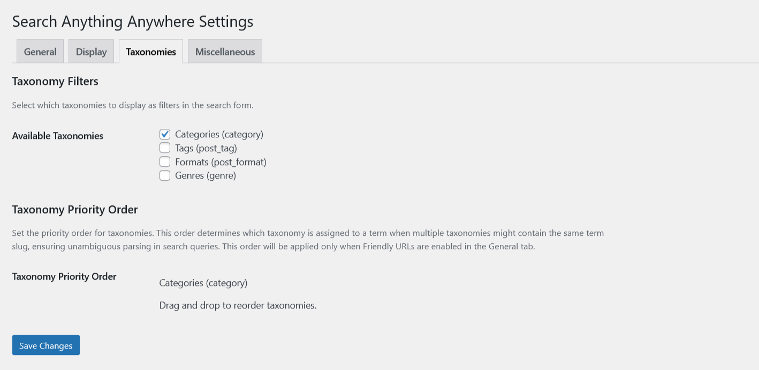Click the "Select which taxonomies to display" description

point(133,105)
